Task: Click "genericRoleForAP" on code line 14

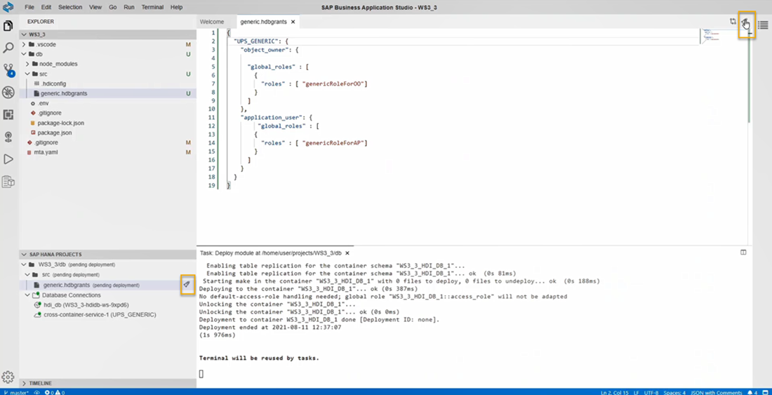Action: coord(333,142)
